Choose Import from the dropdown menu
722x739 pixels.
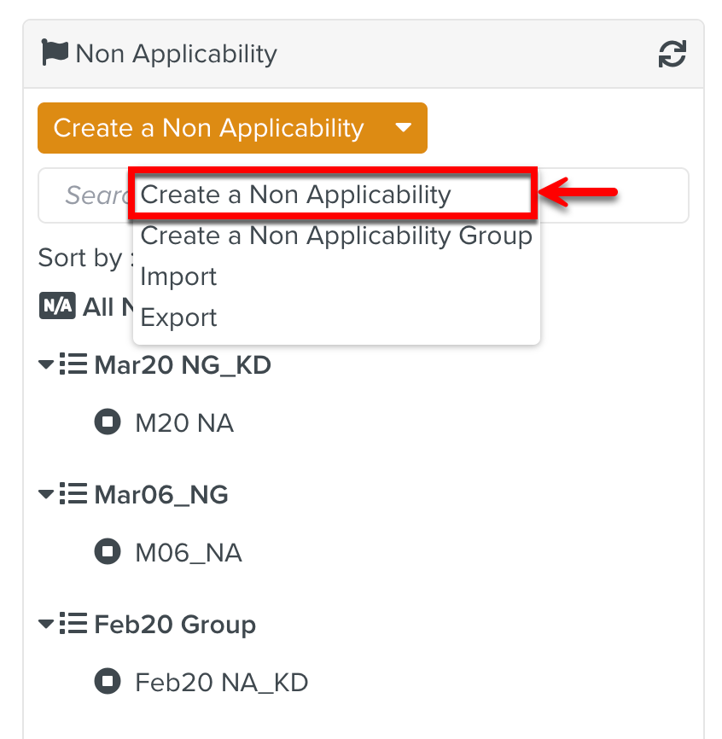click(x=178, y=276)
